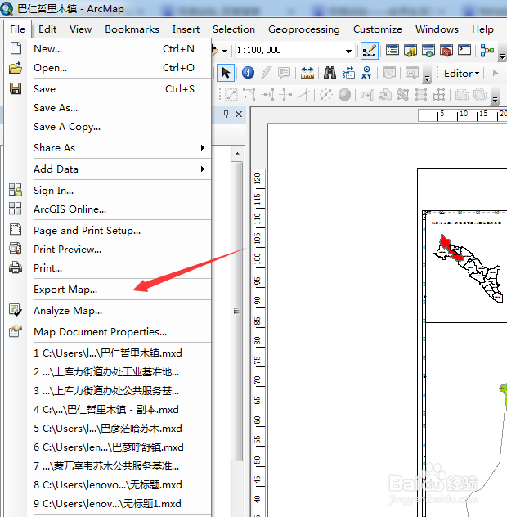Open the red ArcToolbox icon
Image resolution: width=507 pixels, height=517 pixels.
(446, 51)
